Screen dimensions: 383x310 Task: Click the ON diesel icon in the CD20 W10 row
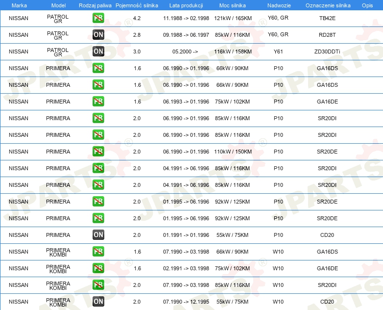tap(98, 301)
